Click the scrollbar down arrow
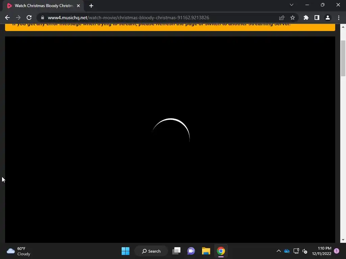This screenshot has width=346, height=259. (343, 240)
